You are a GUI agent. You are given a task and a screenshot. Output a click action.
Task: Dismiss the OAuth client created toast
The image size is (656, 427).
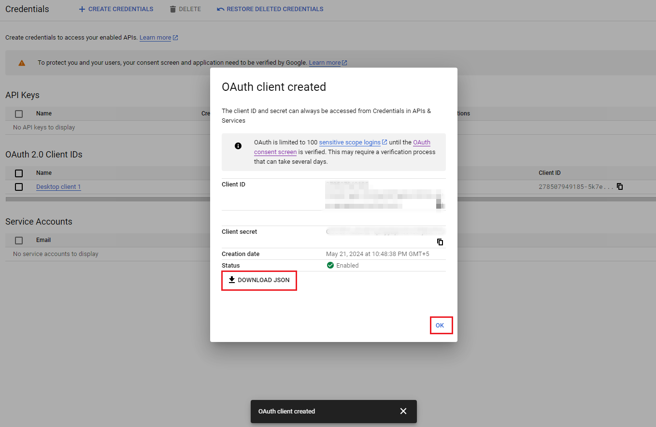[403, 411]
